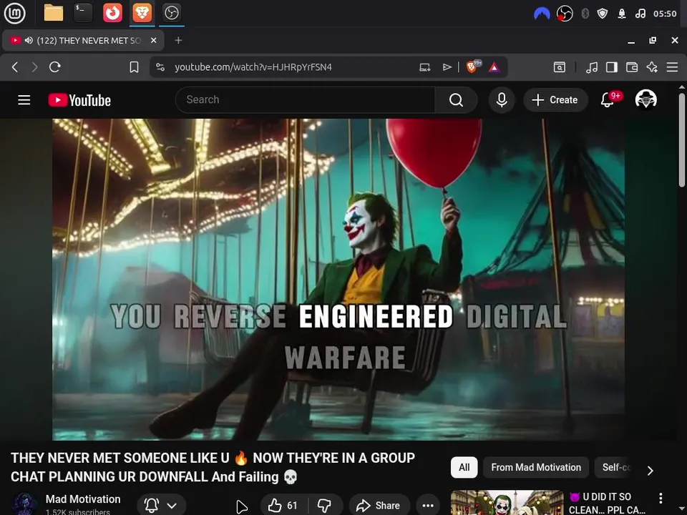This screenshot has height=515, width=687.
Task: Click the YouTube Search field
Action: tap(305, 100)
